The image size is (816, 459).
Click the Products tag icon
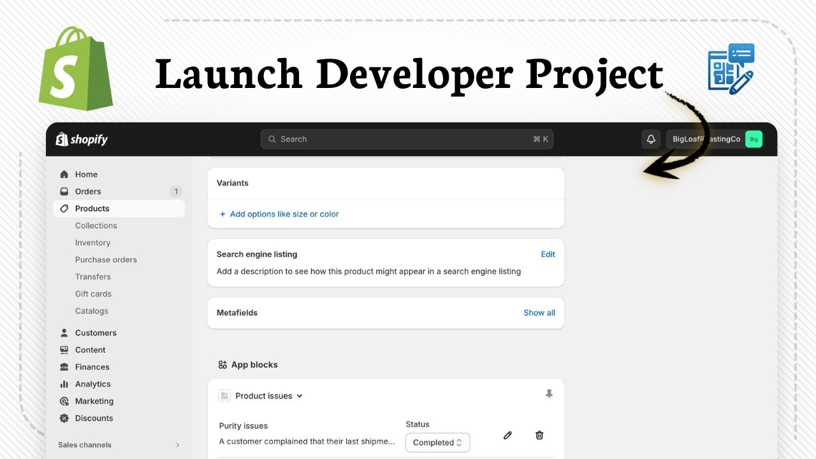click(x=64, y=208)
